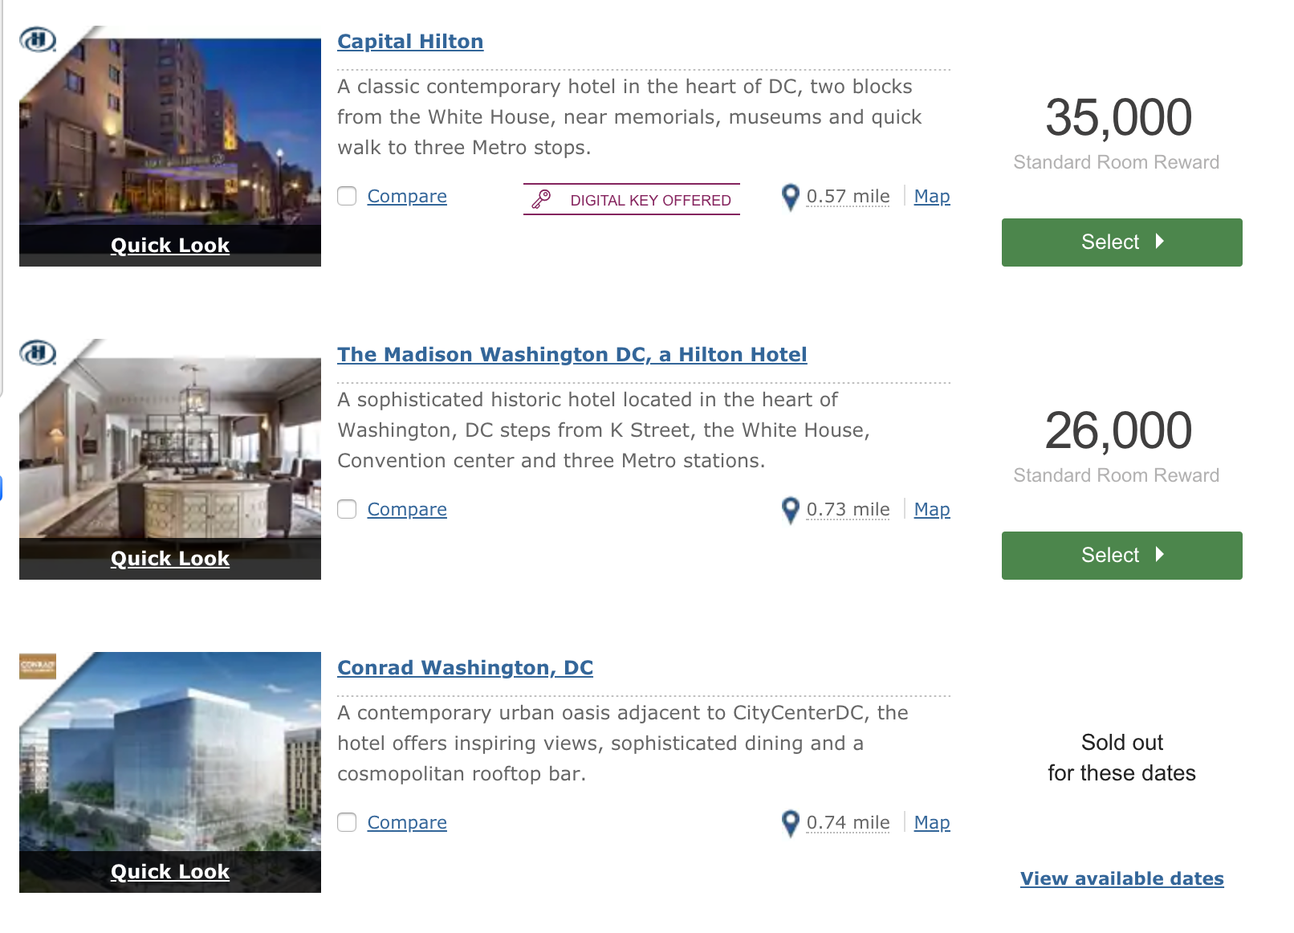1294x933 pixels.
Task: Click arrow on Capital Hilton Select button
Action: tap(1159, 242)
